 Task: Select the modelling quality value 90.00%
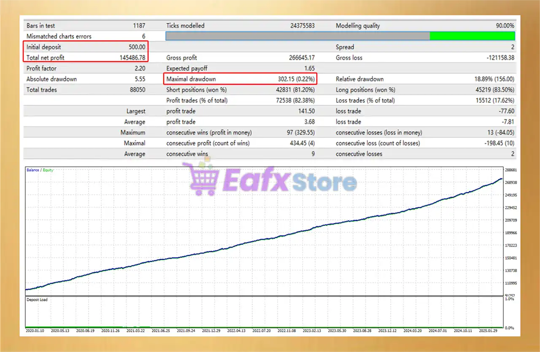click(505, 26)
